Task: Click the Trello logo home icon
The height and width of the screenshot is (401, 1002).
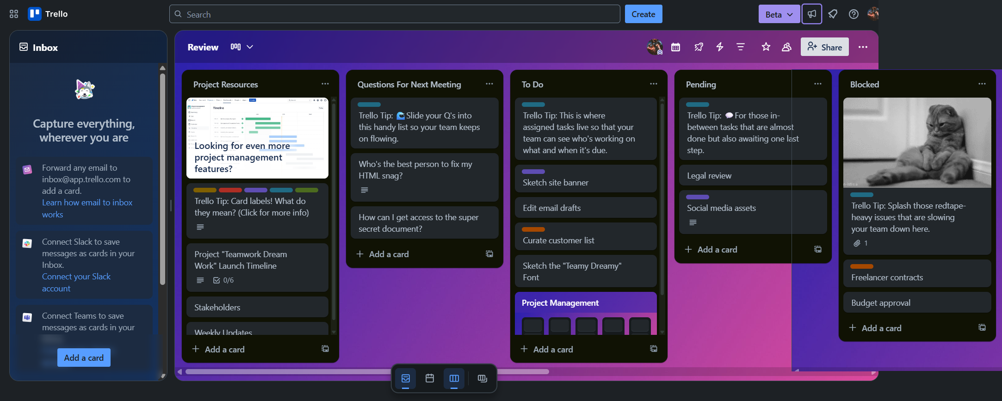Action: 48,14
